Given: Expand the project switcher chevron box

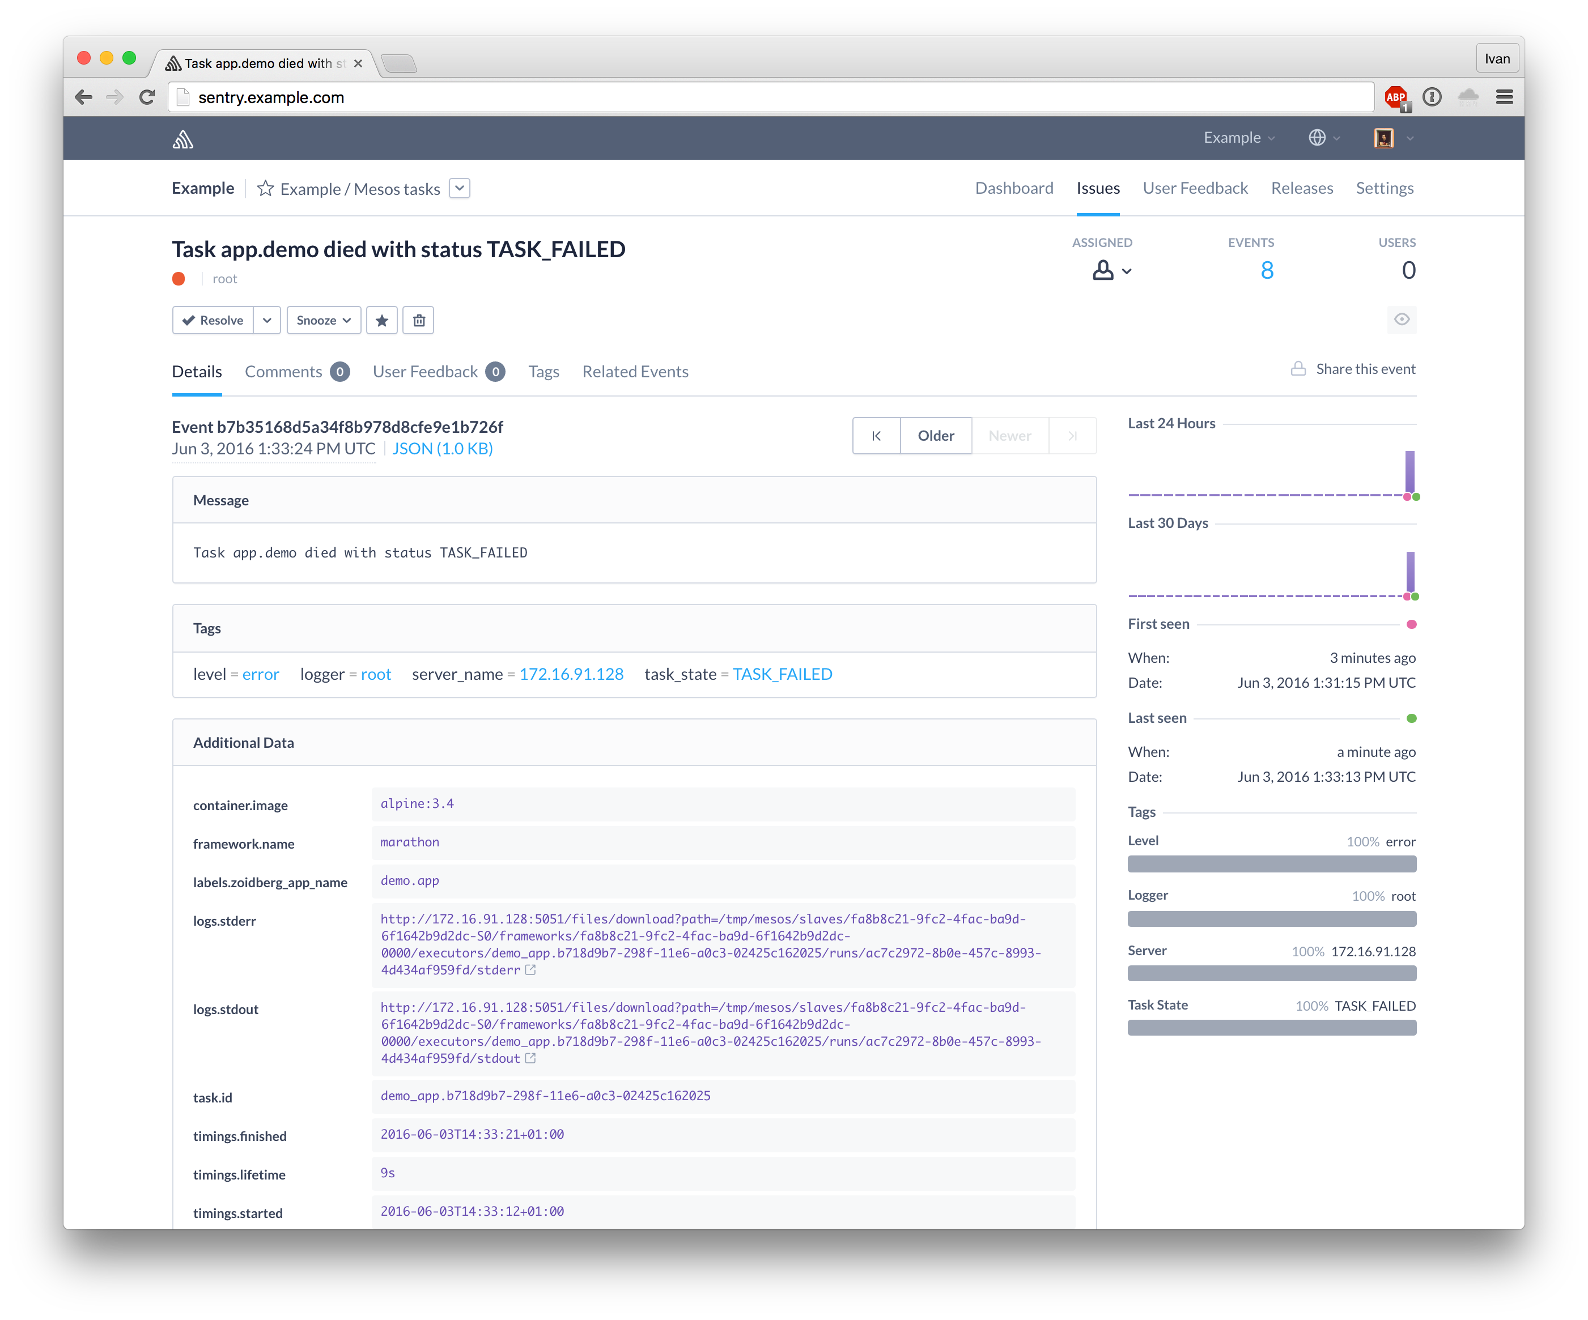Looking at the screenshot, I should pyautogui.click(x=460, y=188).
